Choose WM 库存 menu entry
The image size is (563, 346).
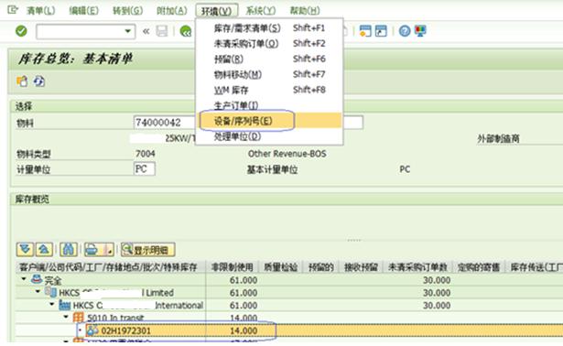pyautogui.click(x=269, y=90)
